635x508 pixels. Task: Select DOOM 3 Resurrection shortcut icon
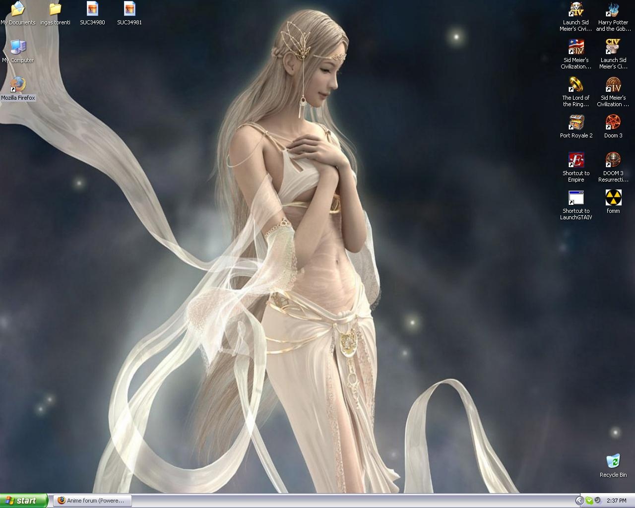tap(613, 160)
